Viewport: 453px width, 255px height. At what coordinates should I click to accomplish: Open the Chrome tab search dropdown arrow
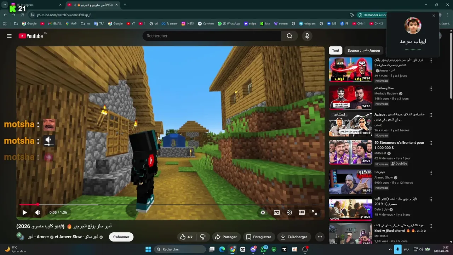(5, 5)
